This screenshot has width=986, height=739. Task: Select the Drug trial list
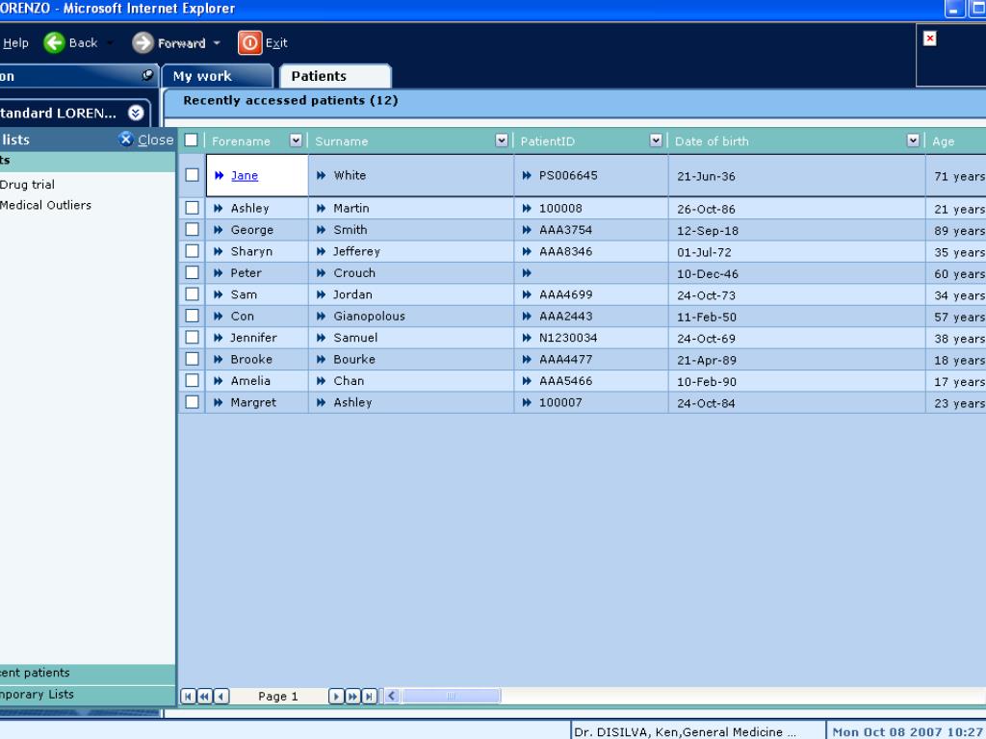tap(27, 184)
